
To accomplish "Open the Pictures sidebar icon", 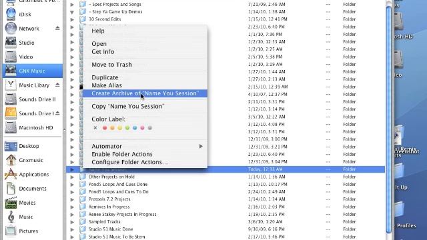I will click(x=11, y=231).
